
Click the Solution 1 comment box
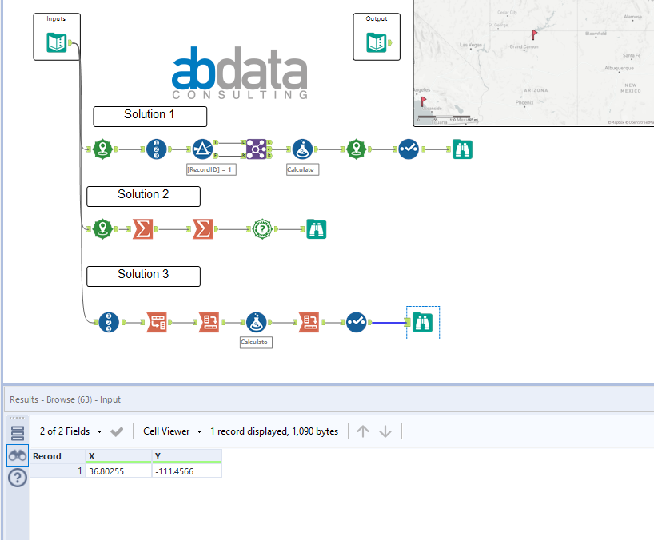pos(150,117)
